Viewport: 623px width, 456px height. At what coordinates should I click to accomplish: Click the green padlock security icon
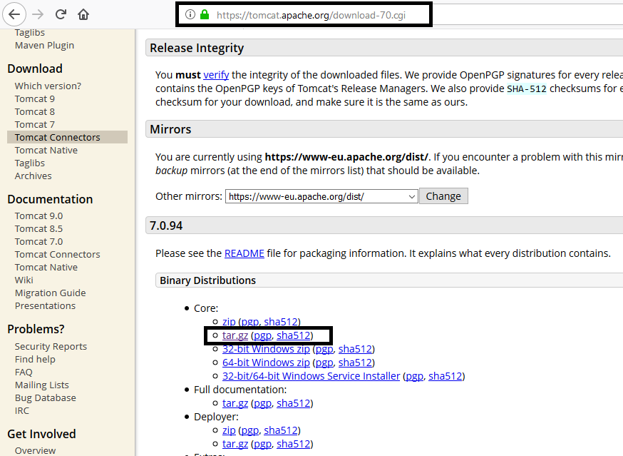point(205,15)
